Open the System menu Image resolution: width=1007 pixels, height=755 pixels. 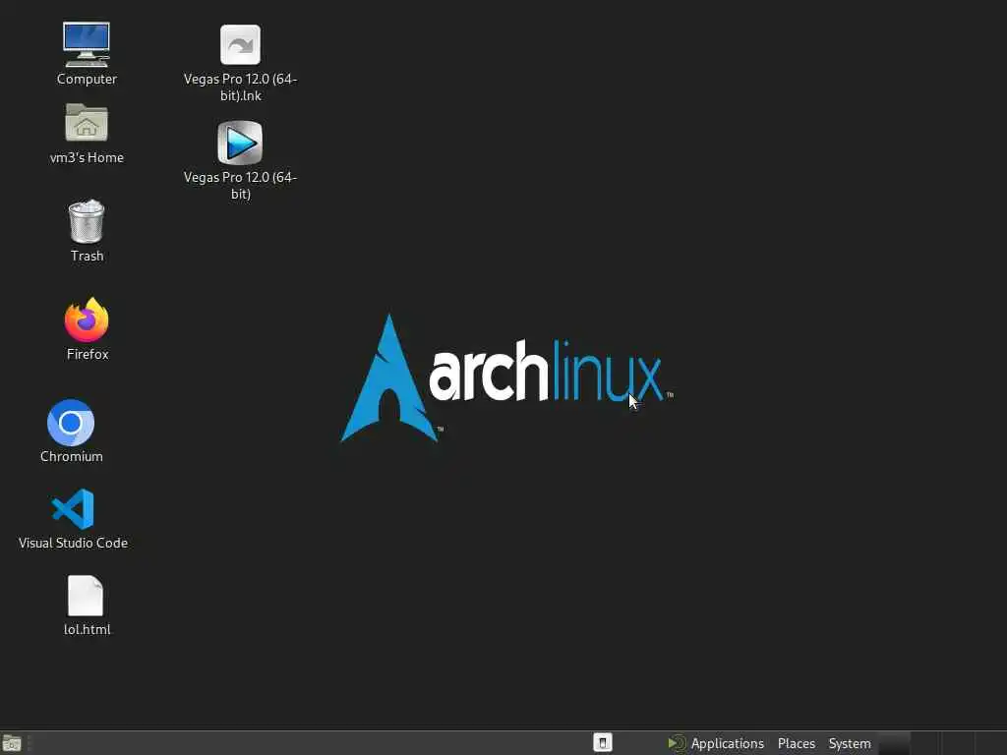click(850, 743)
